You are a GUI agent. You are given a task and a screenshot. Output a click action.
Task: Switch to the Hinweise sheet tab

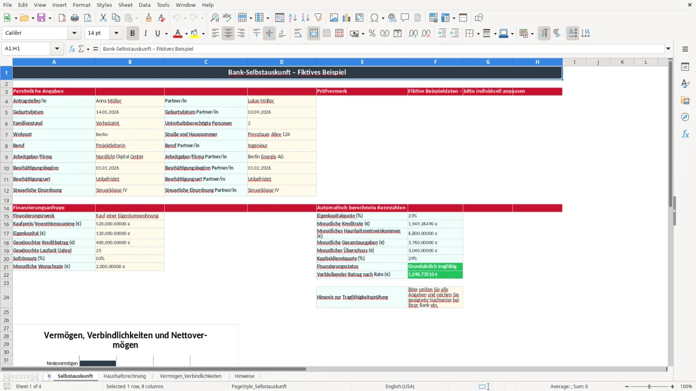point(244,376)
